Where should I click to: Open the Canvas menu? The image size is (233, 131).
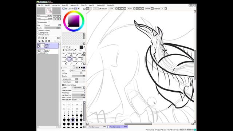pyautogui.click(x=56, y=5)
